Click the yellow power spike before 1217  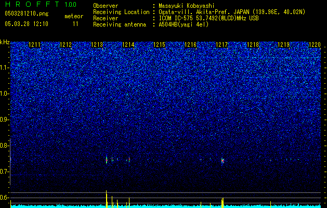[223, 203]
